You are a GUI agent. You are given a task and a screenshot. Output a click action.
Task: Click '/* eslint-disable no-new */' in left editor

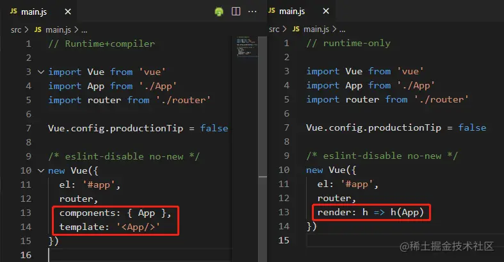[x=124, y=156]
